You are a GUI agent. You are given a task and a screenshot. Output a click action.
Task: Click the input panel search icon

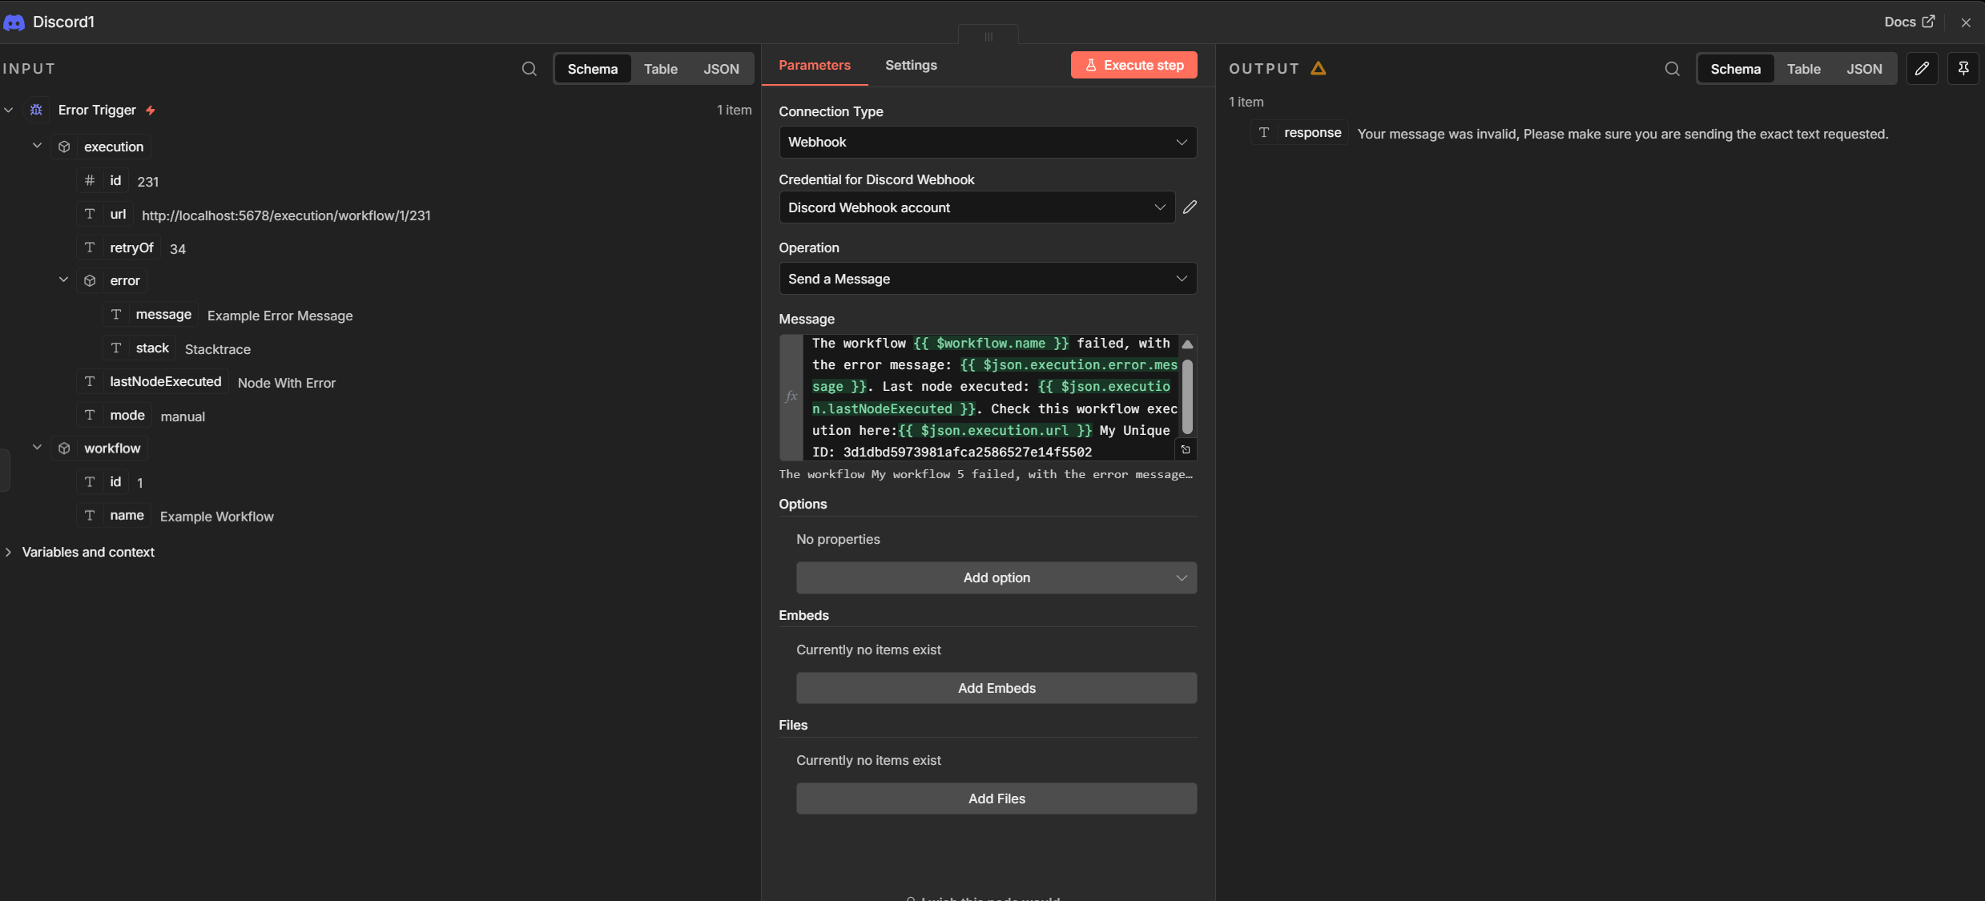click(x=529, y=69)
